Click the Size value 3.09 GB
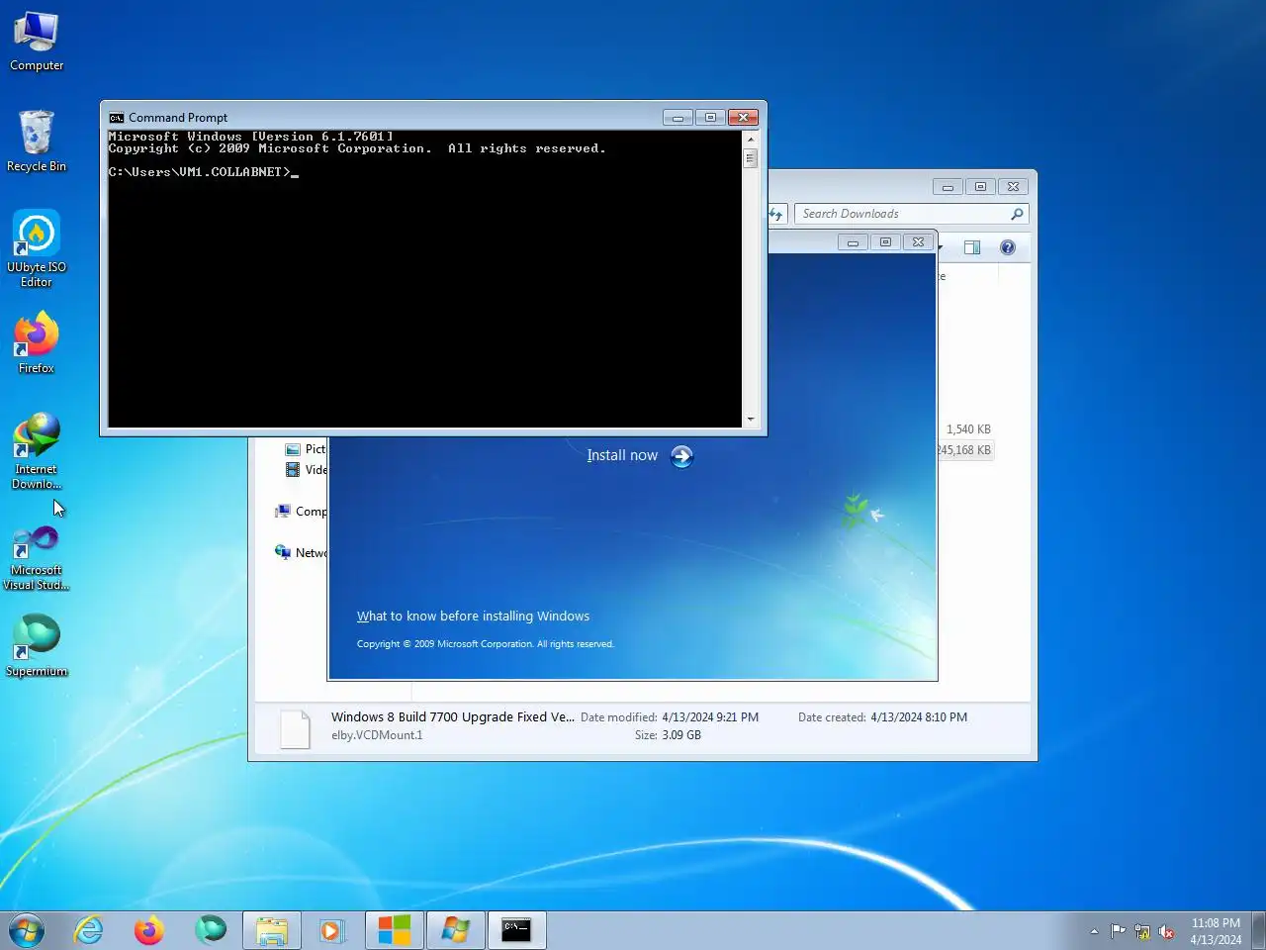 680,735
